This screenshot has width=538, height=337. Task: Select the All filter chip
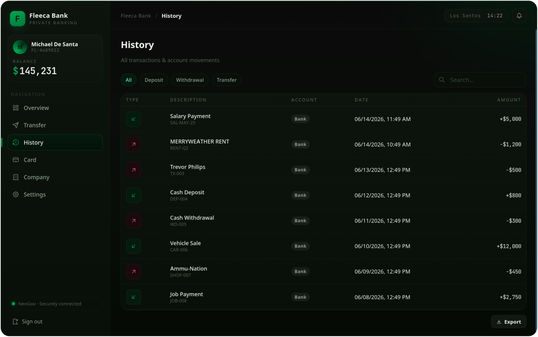[x=129, y=80]
